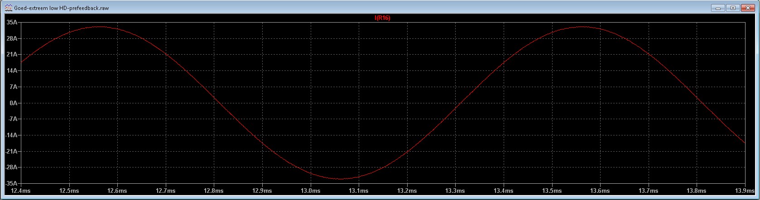Click the 13.3ms time axis label

[x=456, y=191]
